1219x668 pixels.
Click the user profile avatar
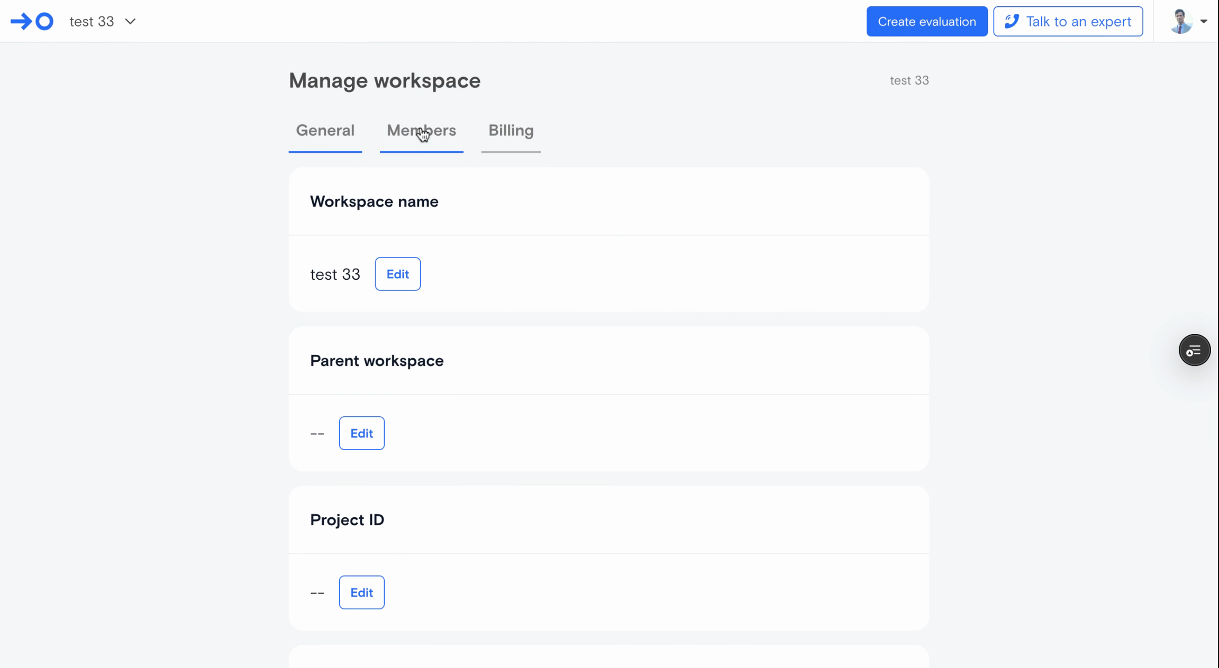click(x=1181, y=22)
